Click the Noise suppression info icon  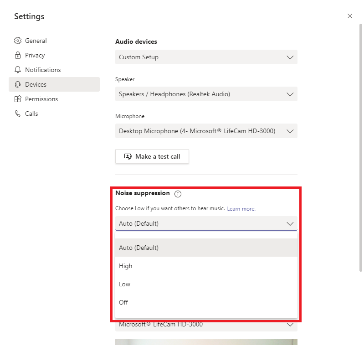(178, 194)
